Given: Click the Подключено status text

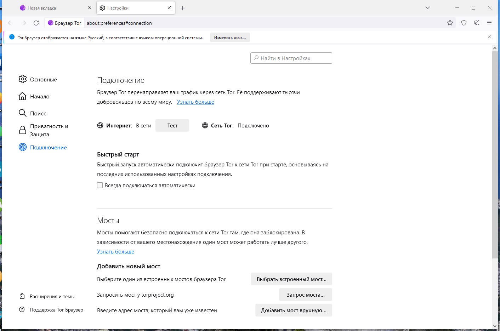Looking at the screenshot, I should [x=253, y=126].
